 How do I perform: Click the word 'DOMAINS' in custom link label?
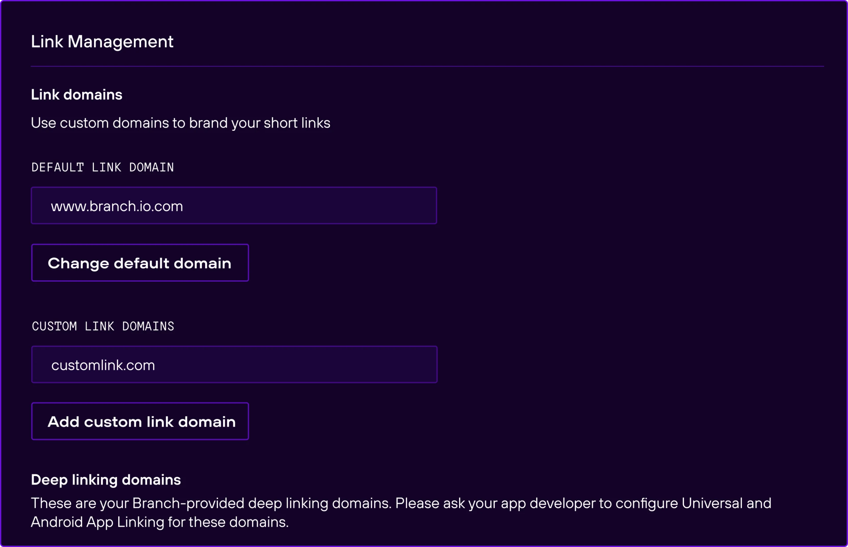pyautogui.click(x=148, y=326)
